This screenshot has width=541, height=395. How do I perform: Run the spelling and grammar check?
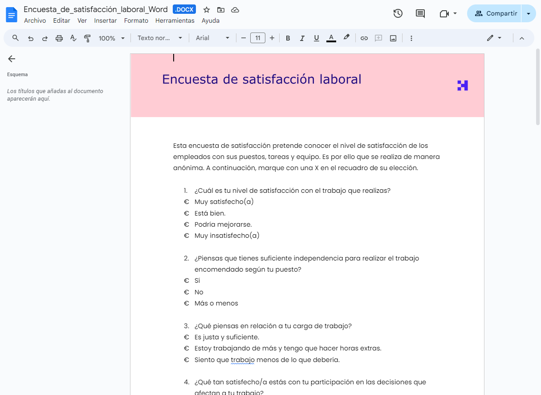[73, 38]
